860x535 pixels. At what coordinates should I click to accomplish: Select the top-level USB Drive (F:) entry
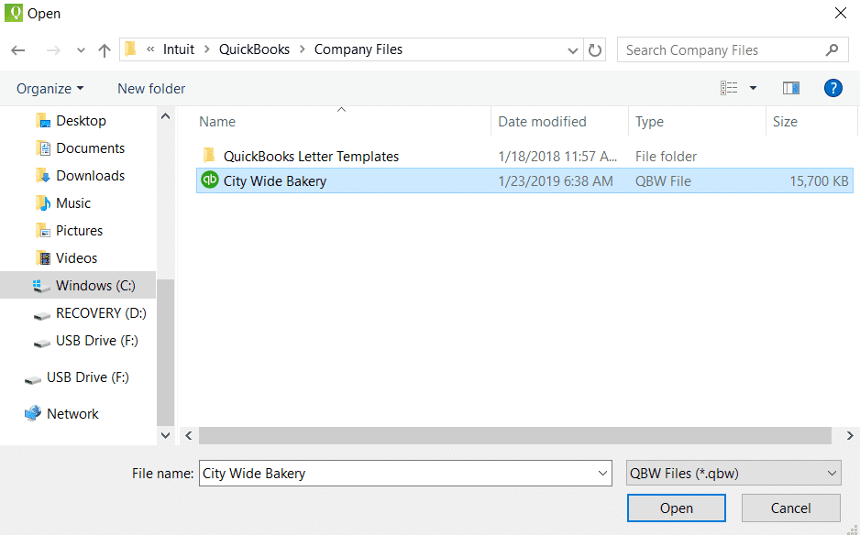tap(88, 377)
